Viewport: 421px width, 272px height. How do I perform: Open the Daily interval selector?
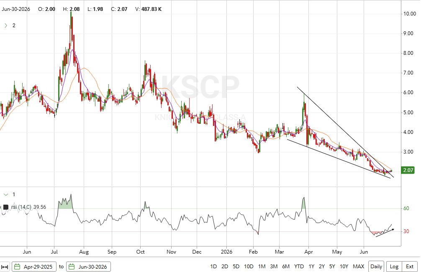[376, 267]
